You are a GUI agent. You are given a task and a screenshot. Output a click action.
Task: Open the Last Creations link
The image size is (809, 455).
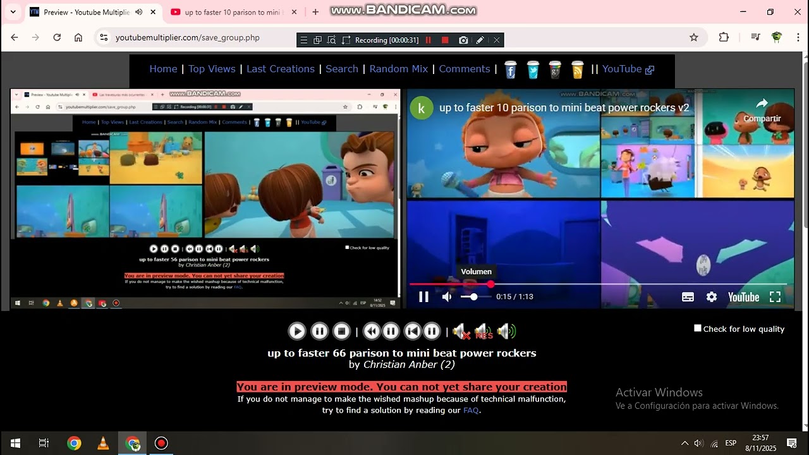pos(281,69)
